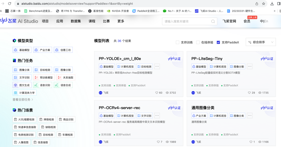Click more tags ellipsis on 通用图像分类 card
The width and height of the screenshot is (281, 147).
coord(250,116)
